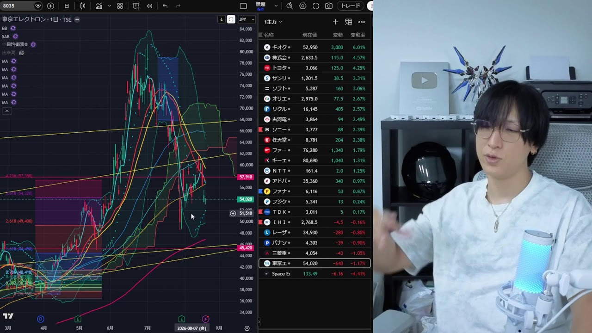
Task: Sort watchlist by 現在値 column
Action: [309, 35]
